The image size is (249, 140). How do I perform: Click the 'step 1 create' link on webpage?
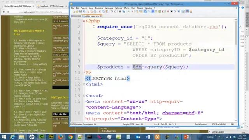coord(61,21)
